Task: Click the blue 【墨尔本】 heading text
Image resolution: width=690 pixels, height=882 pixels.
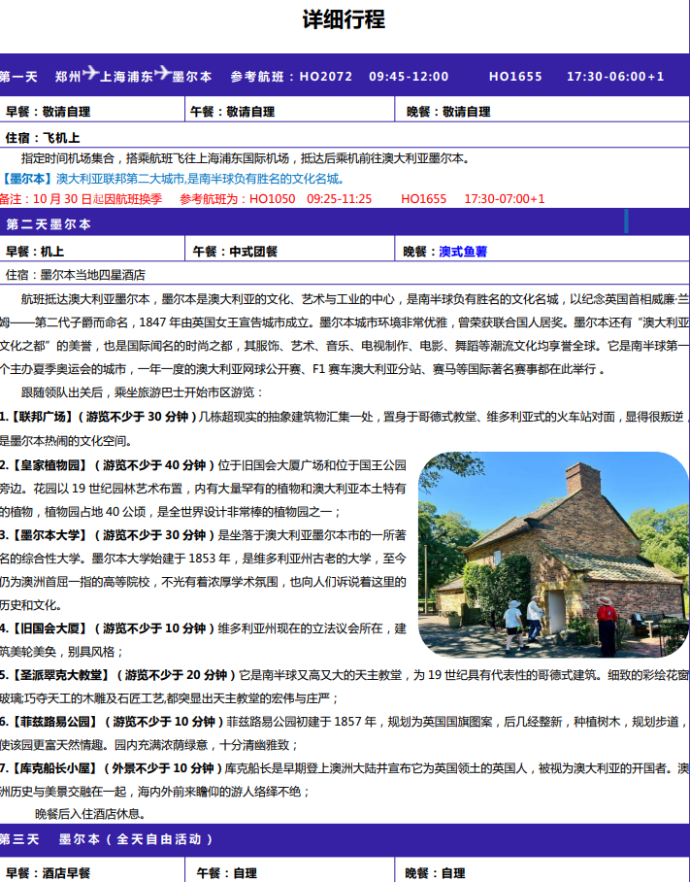Action: click(x=28, y=179)
